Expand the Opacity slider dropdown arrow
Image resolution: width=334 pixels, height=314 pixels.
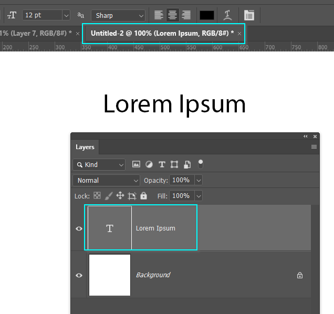point(199,181)
